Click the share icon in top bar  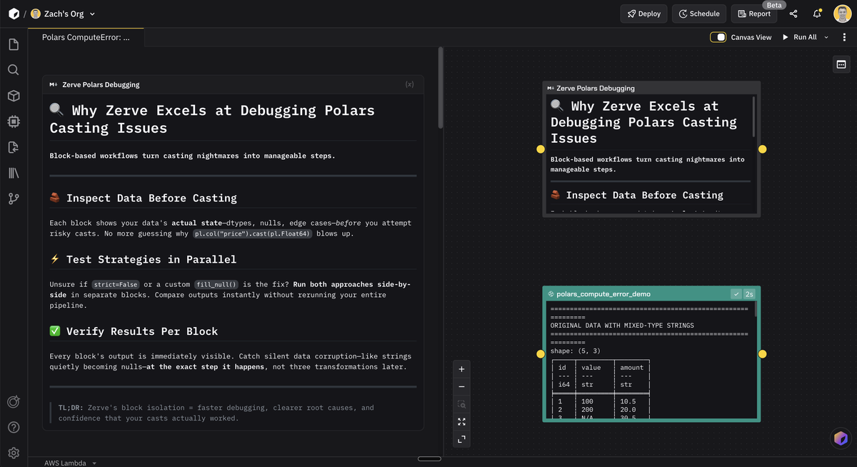pos(793,14)
